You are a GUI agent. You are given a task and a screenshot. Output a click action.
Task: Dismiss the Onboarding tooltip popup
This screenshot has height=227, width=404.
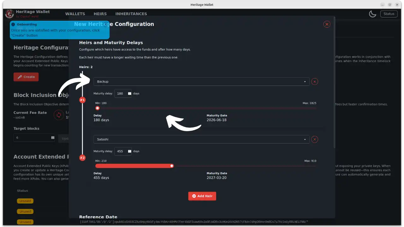[x=106, y=24]
